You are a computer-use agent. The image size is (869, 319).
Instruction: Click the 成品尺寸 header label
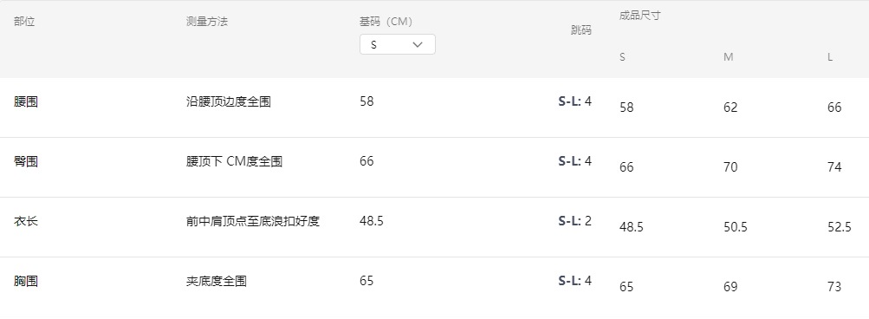click(x=639, y=16)
